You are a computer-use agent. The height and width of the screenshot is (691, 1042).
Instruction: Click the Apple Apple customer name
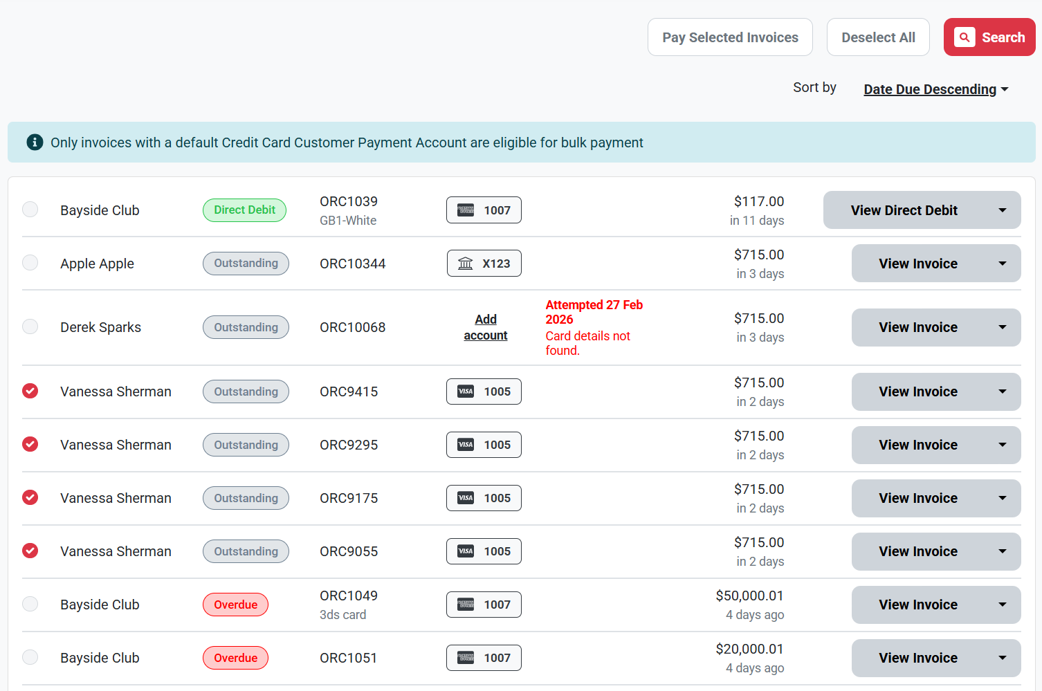[x=97, y=264]
